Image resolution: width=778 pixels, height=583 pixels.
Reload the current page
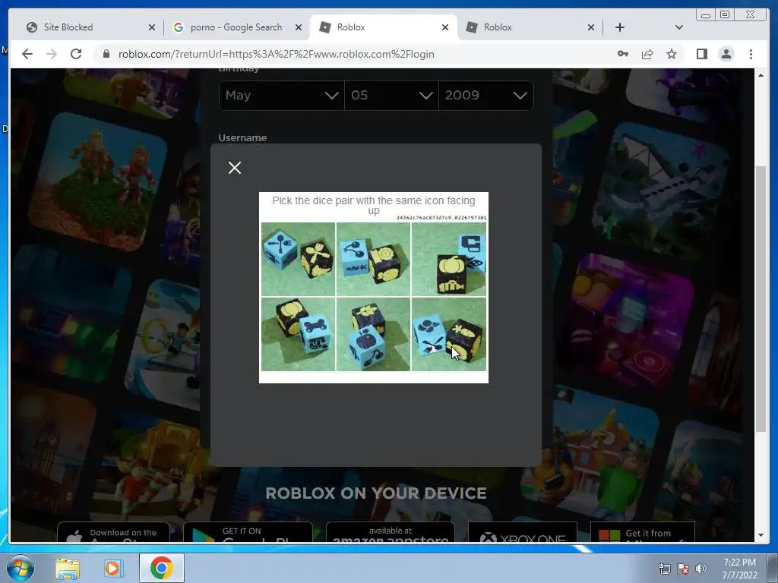pos(76,54)
